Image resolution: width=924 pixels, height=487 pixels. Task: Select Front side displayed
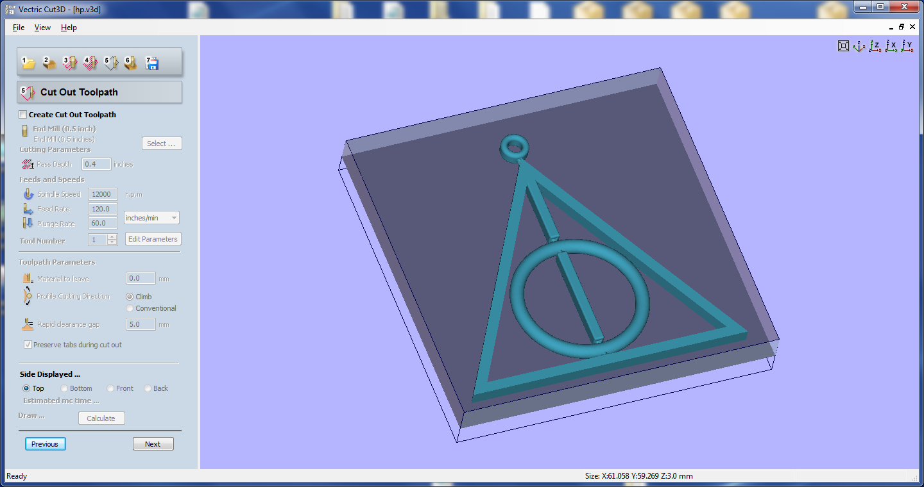click(x=110, y=388)
